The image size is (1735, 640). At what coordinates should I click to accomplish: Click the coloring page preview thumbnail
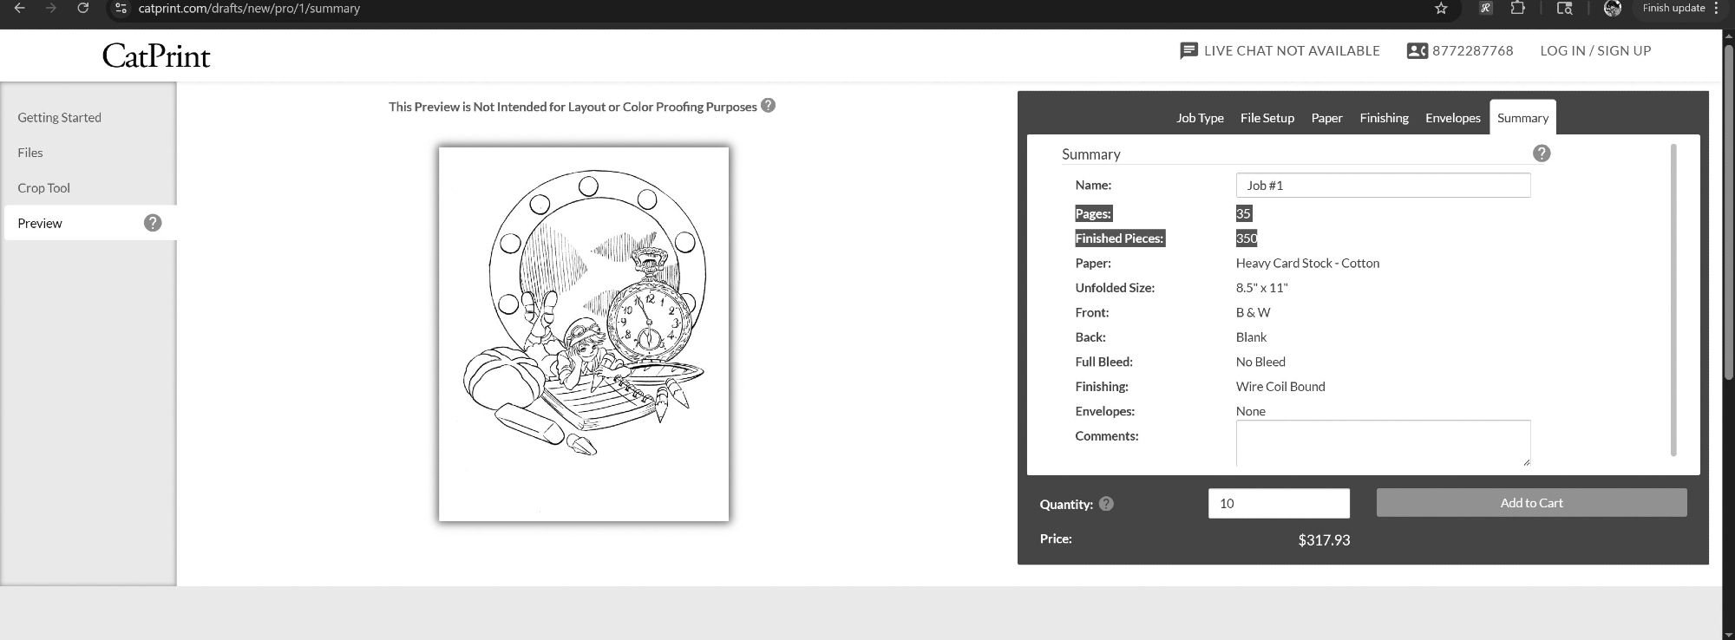pyautogui.click(x=584, y=334)
